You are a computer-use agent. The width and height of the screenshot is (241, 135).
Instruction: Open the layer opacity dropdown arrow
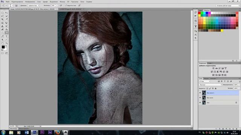239,85
